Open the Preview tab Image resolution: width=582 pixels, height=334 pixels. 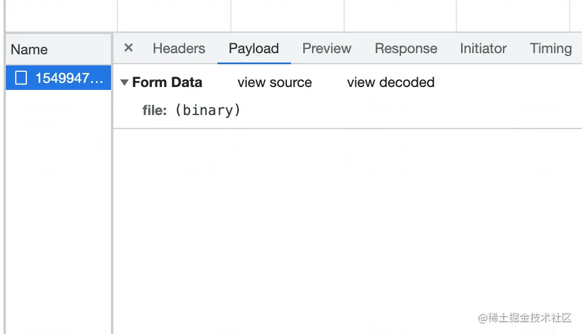327,48
